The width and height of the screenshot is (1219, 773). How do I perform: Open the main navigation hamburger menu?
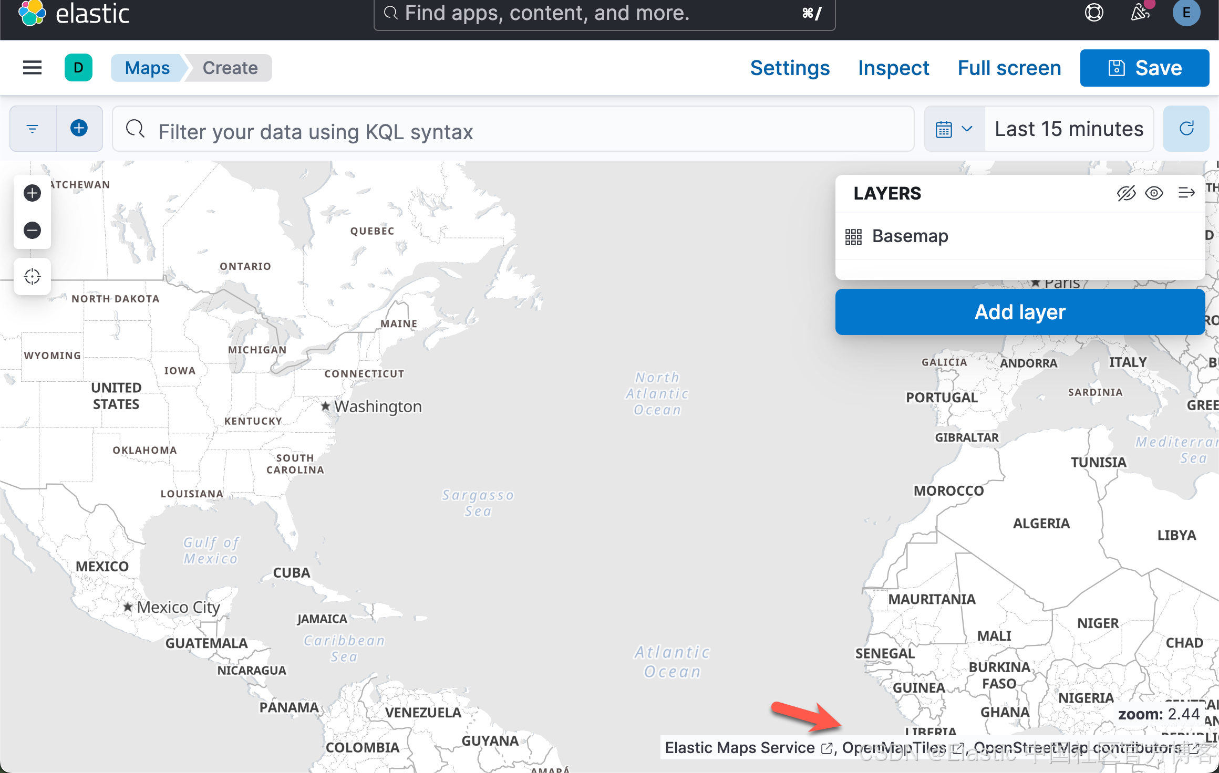pyautogui.click(x=32, y=68)
